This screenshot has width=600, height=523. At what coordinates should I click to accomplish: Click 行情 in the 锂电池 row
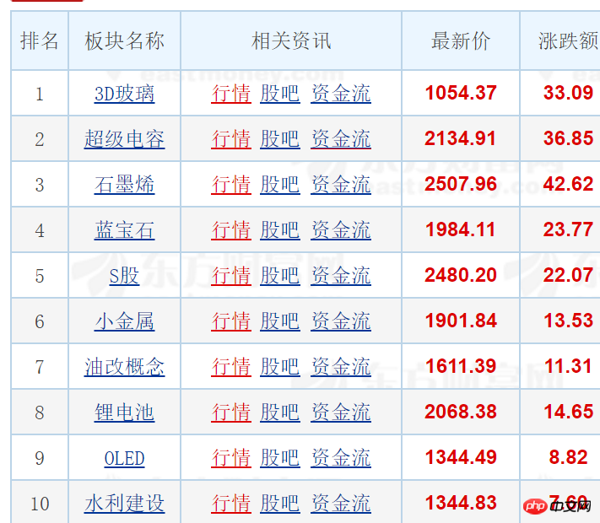231,412
